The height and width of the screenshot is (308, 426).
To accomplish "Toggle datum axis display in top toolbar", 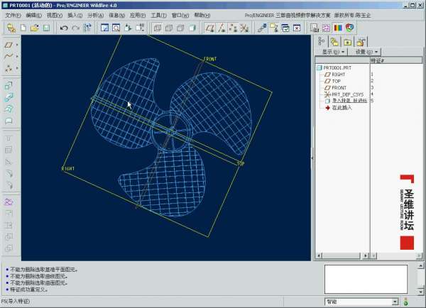I will (x=221, y=28).
